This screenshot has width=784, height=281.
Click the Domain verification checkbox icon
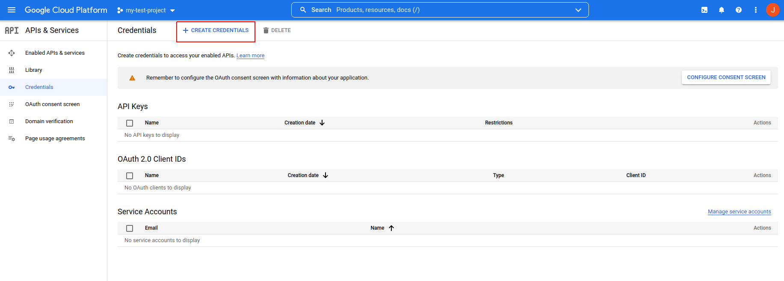pyautogui.click(x=12, y=121)
